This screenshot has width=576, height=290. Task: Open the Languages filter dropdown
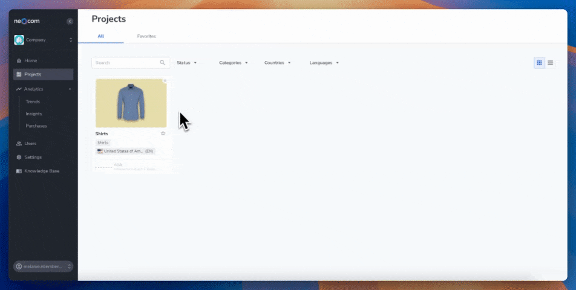coord(324,63)
